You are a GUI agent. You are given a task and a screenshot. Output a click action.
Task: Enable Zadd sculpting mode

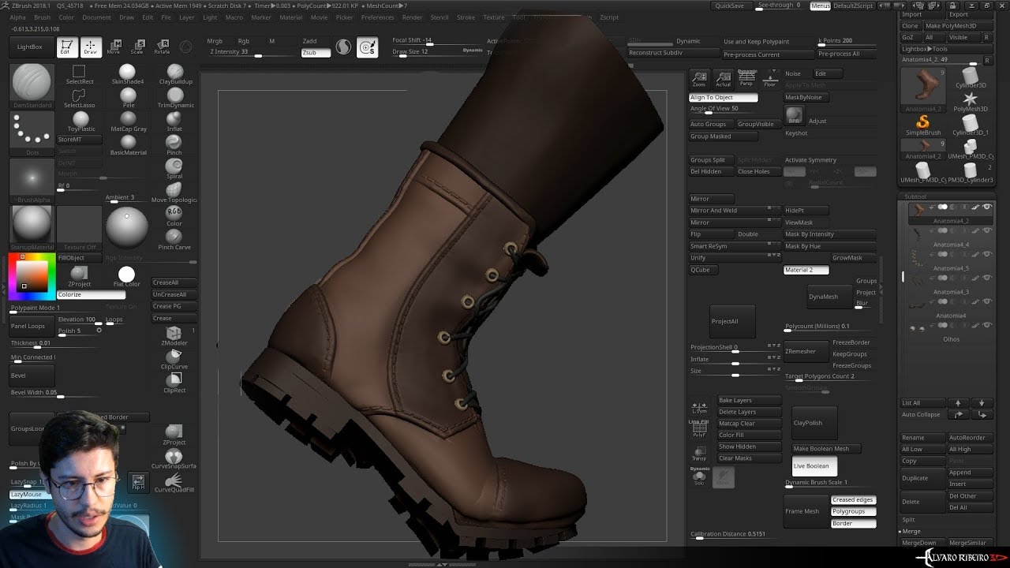pyautogui.click(x=309, y=41)
